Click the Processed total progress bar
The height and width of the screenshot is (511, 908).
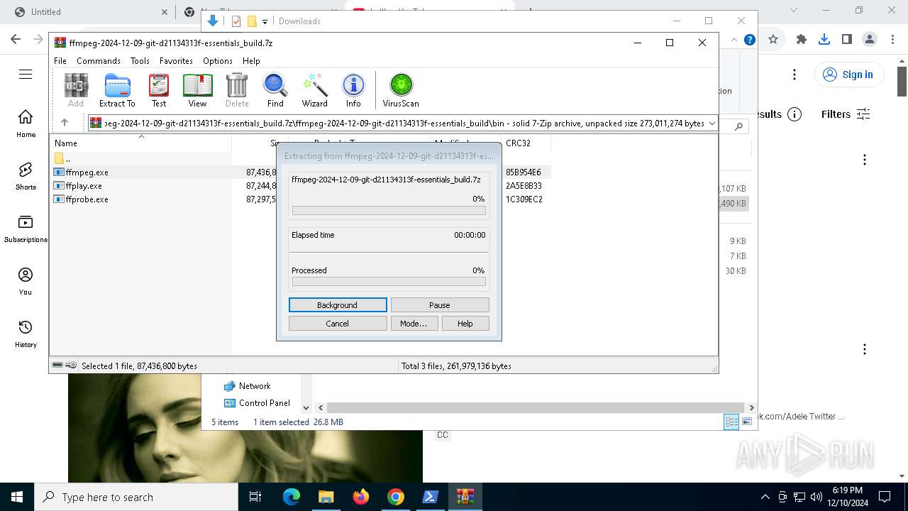(389, 282)
